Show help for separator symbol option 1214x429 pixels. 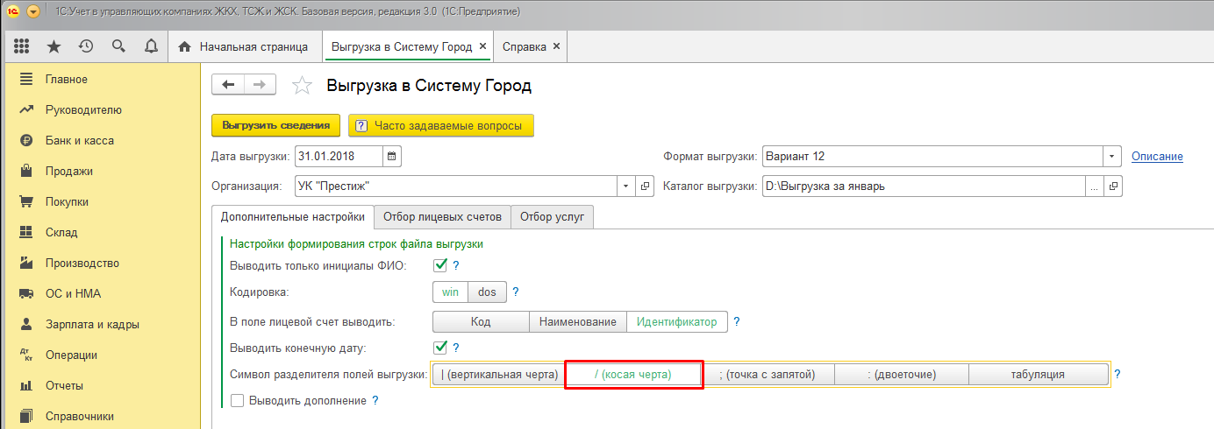point(1118,375)
